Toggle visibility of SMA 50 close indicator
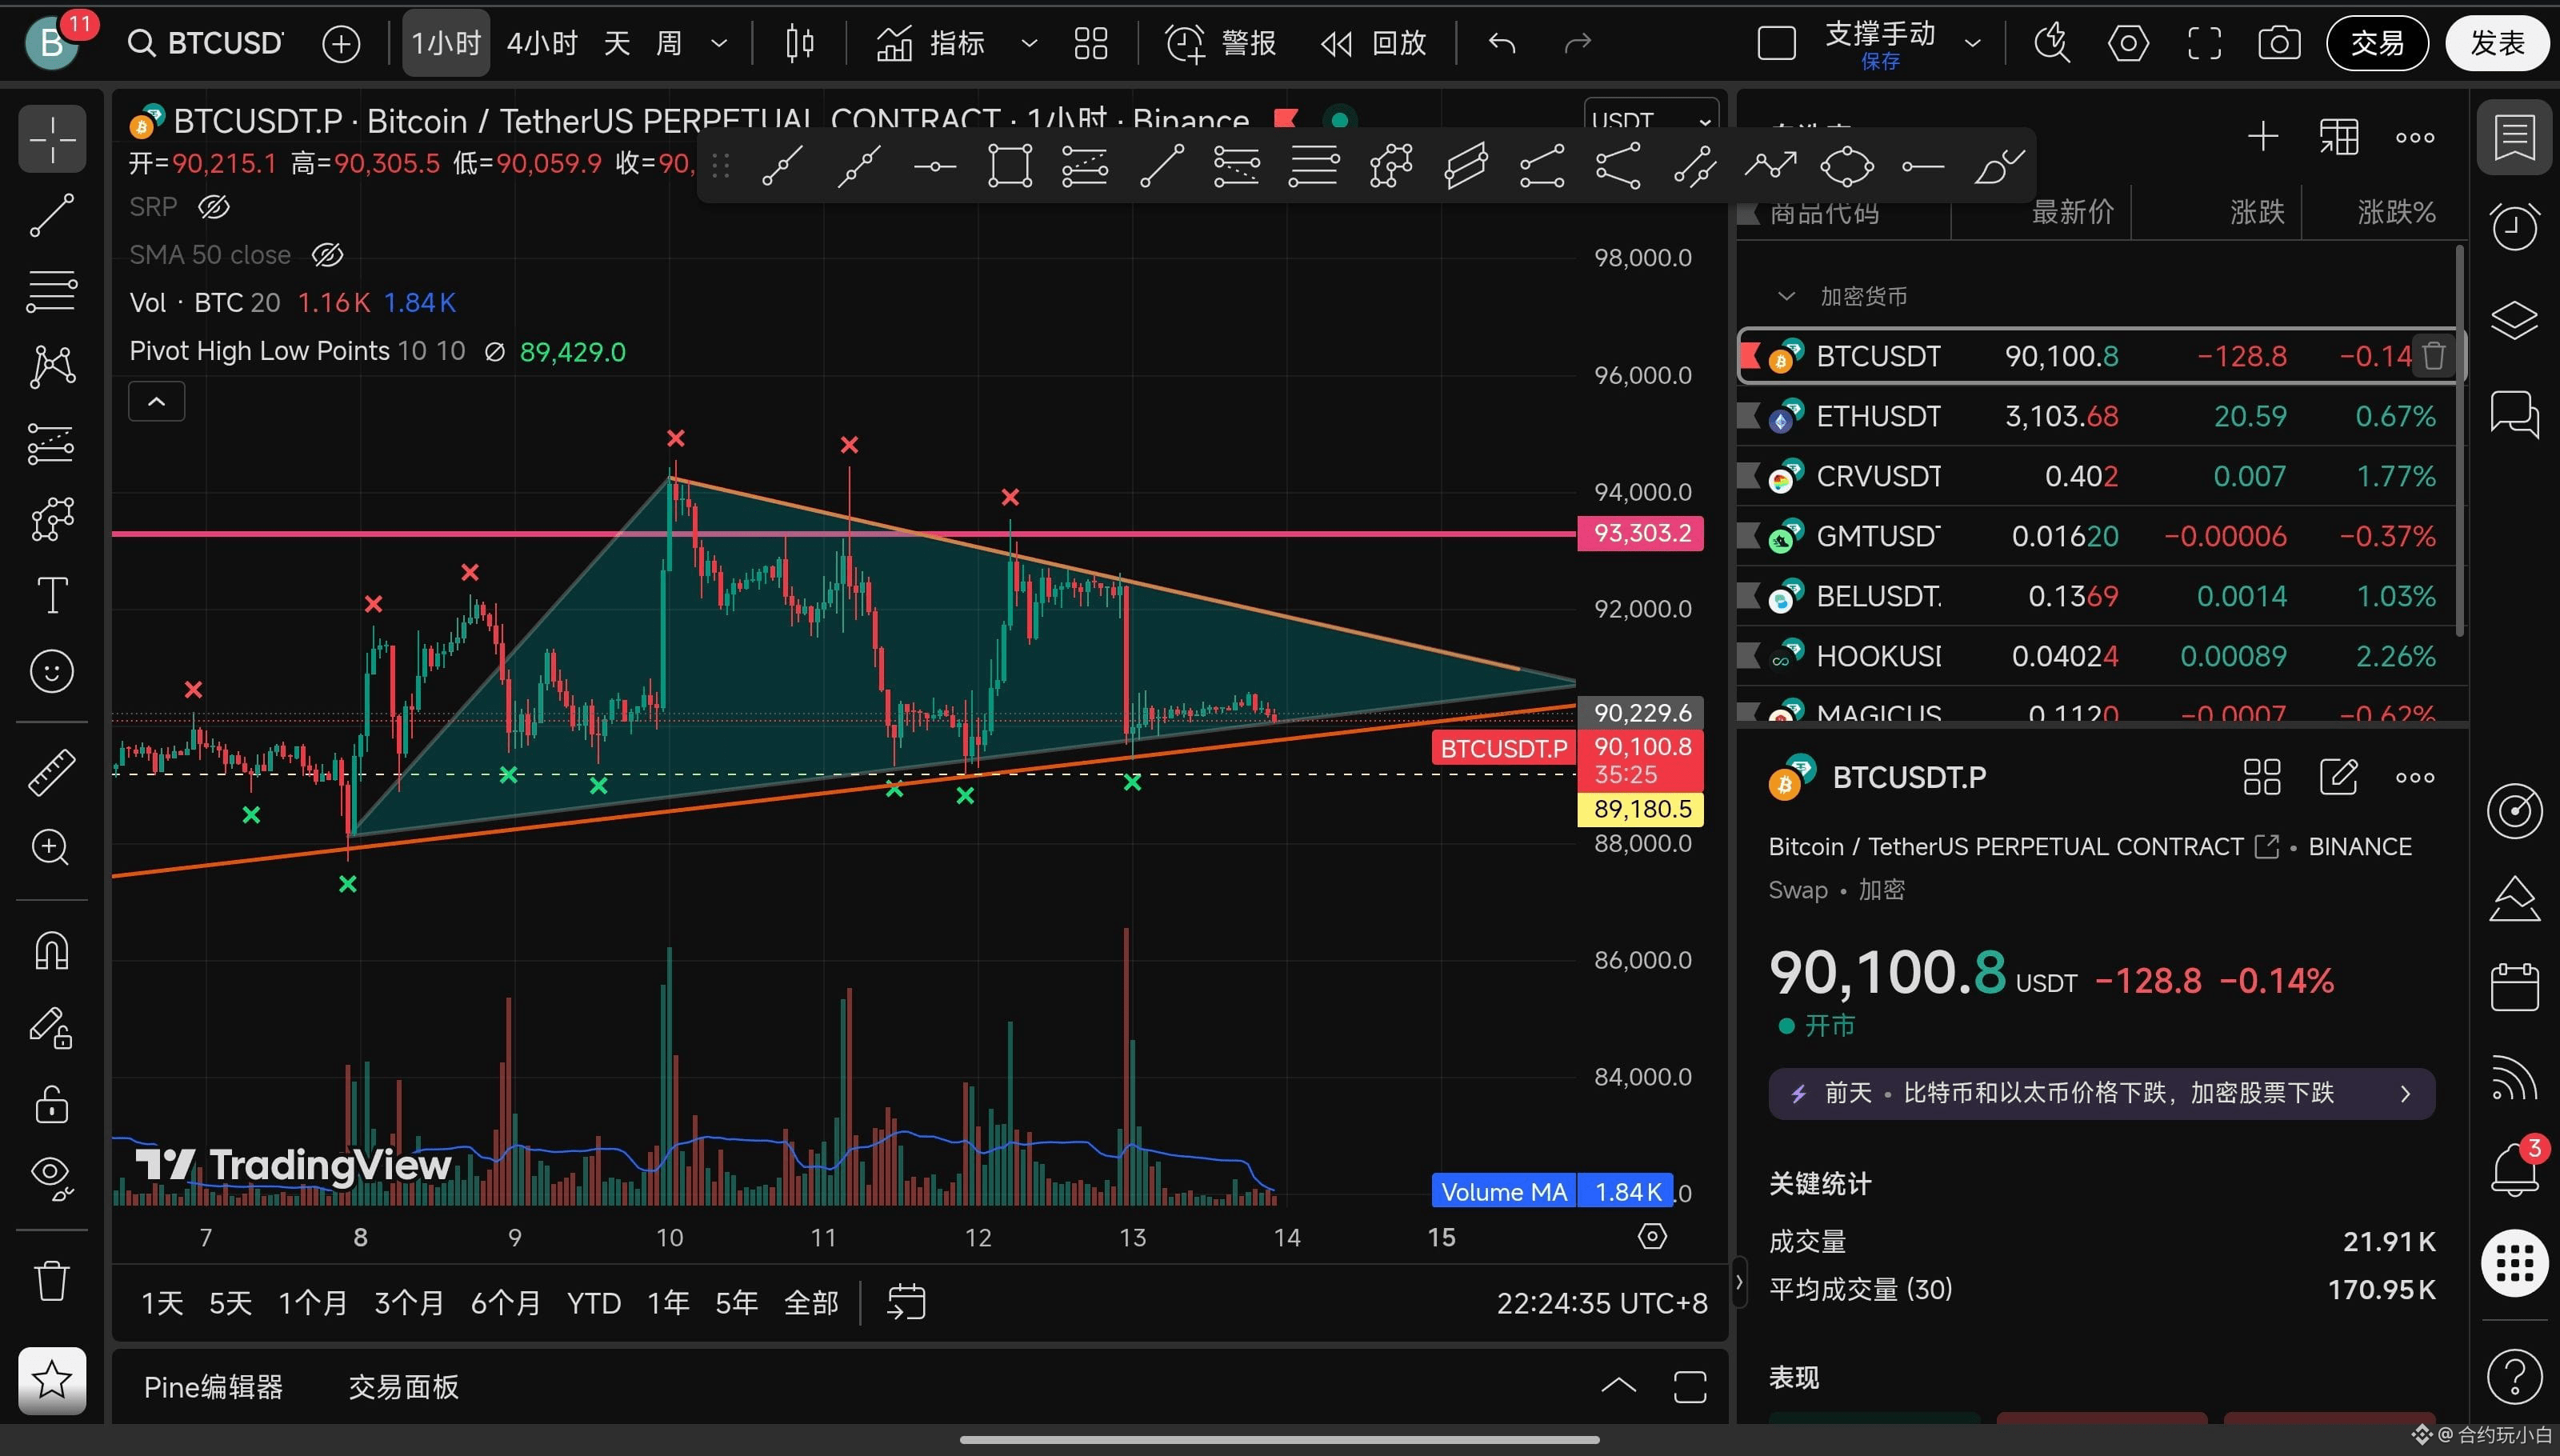2560x1456 pixels. click(x=327, y=255)
